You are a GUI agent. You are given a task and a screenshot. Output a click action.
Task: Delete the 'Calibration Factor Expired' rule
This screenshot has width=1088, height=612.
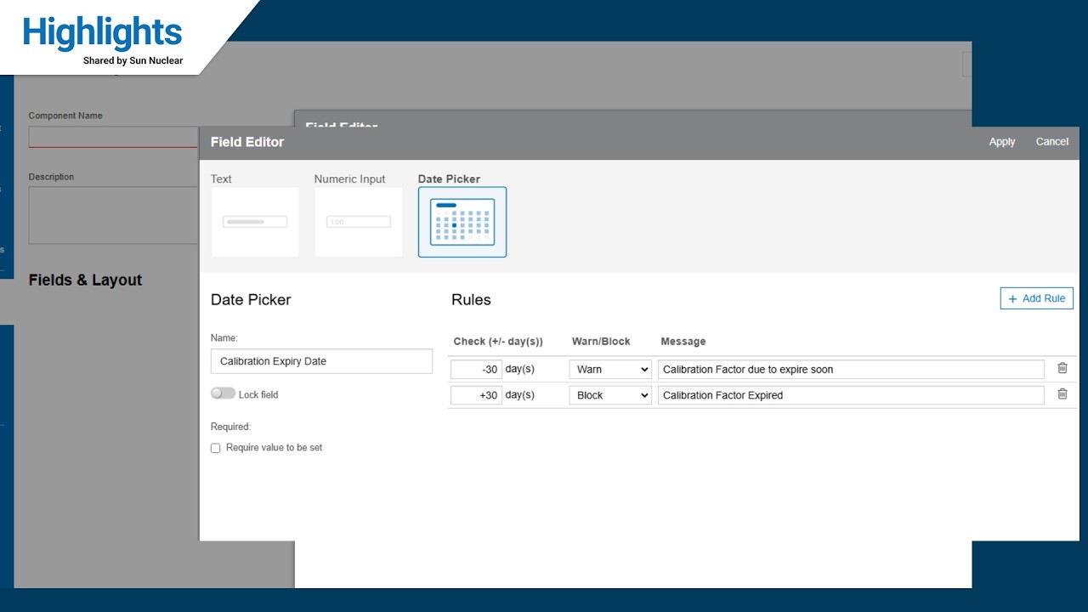point(1062,394)
